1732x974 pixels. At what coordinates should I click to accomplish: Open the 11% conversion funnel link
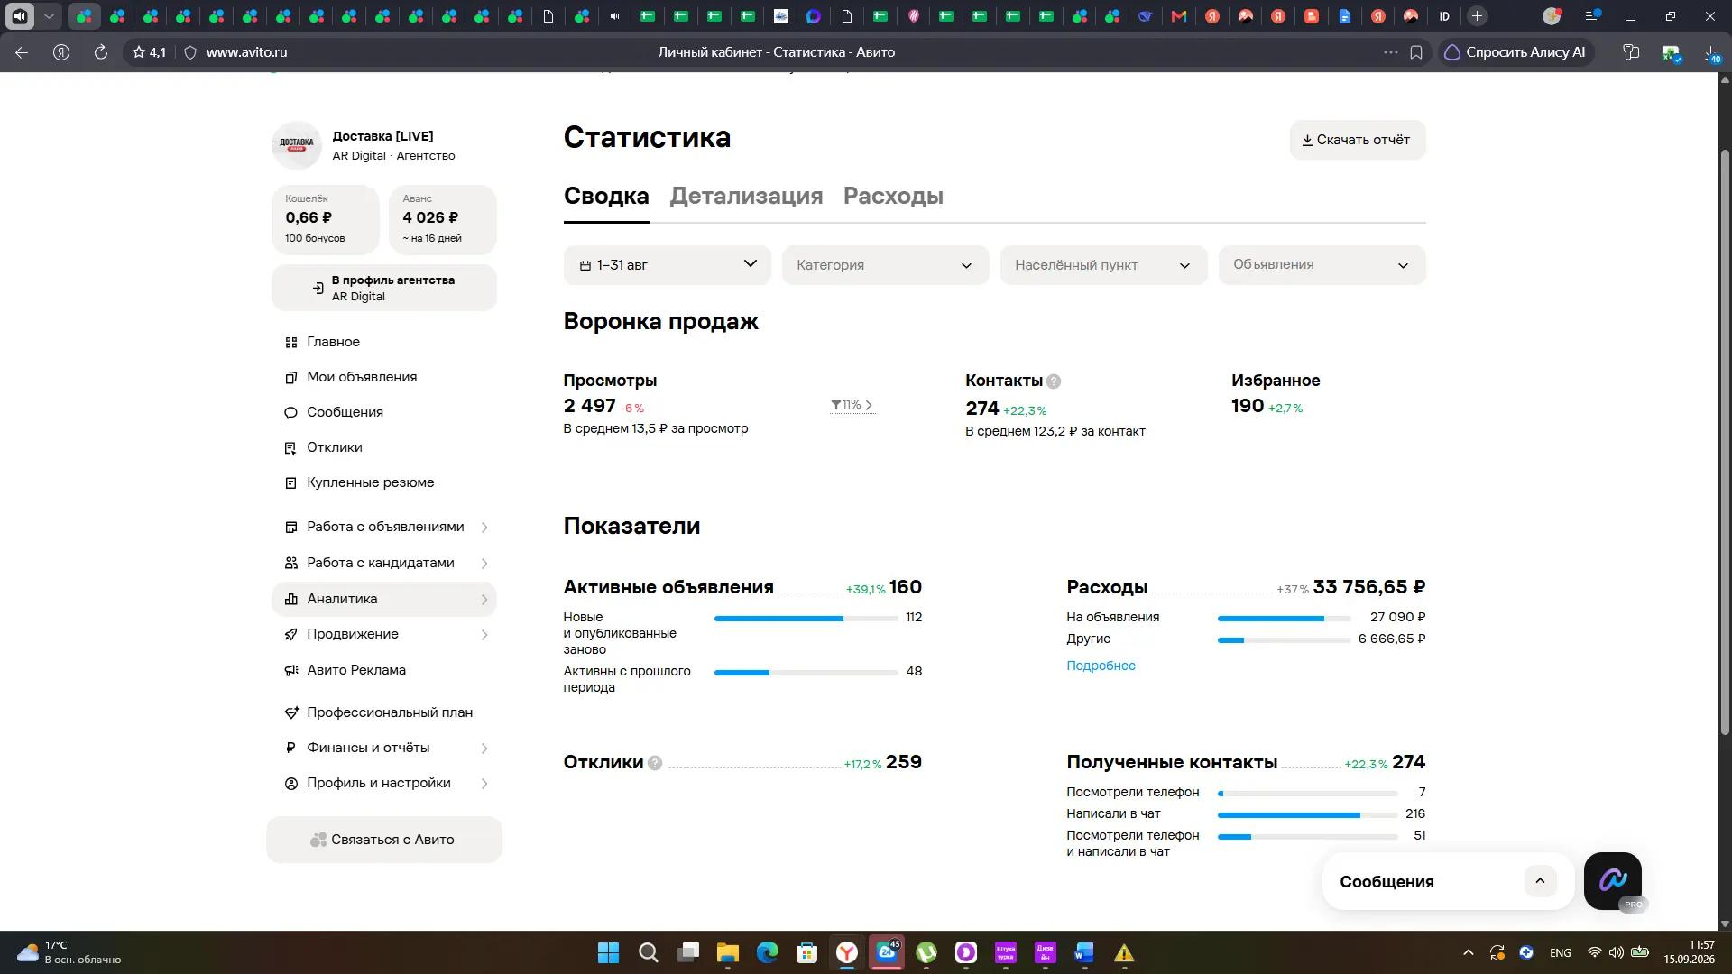[852, 405]
